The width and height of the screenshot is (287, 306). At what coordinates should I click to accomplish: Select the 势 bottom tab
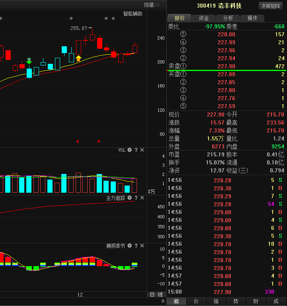(x=236, y=302)
